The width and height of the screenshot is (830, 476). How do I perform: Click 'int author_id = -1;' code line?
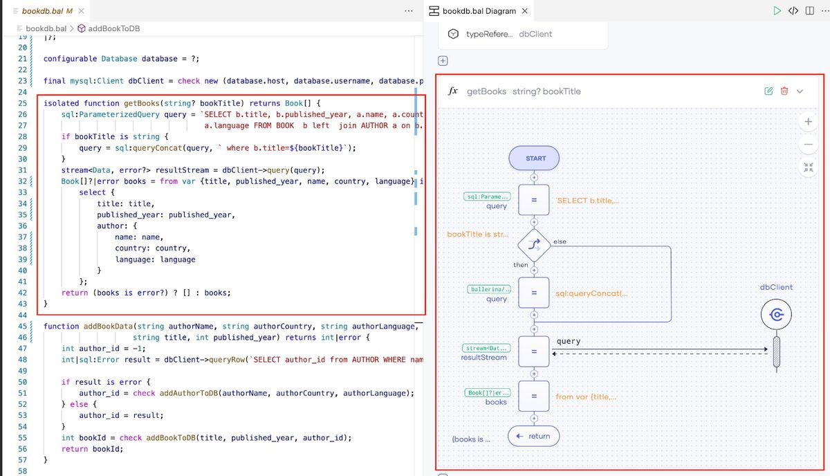104,349
